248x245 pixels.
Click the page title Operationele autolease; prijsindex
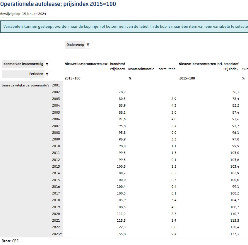[58, 4]
